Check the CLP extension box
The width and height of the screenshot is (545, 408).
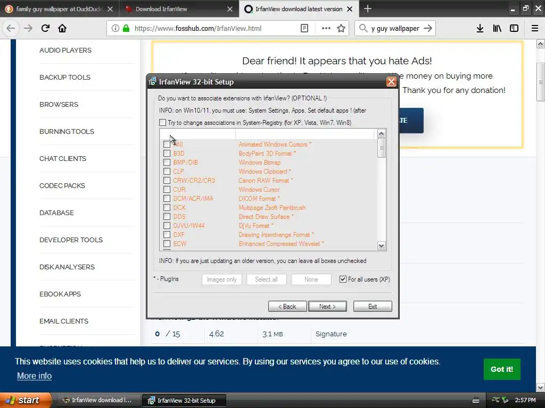(x=167, y=172)
